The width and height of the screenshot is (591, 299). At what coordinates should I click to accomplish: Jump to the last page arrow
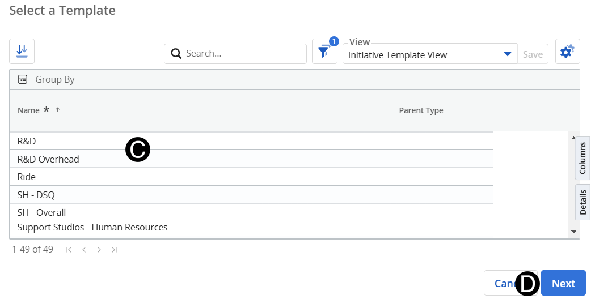pyautogui.click(x=115, y=249)
